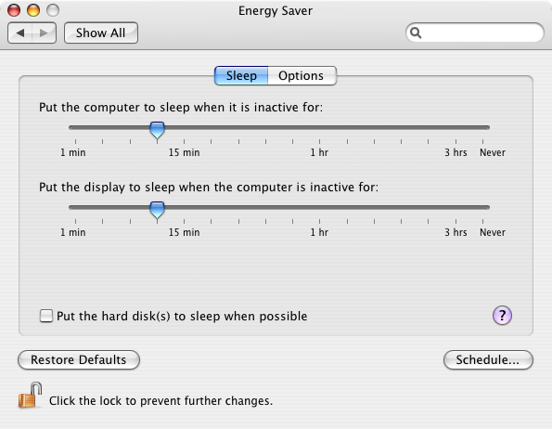Click the yellow minimize window button
This screenshot has height=429, width=552.
(33, 10)
